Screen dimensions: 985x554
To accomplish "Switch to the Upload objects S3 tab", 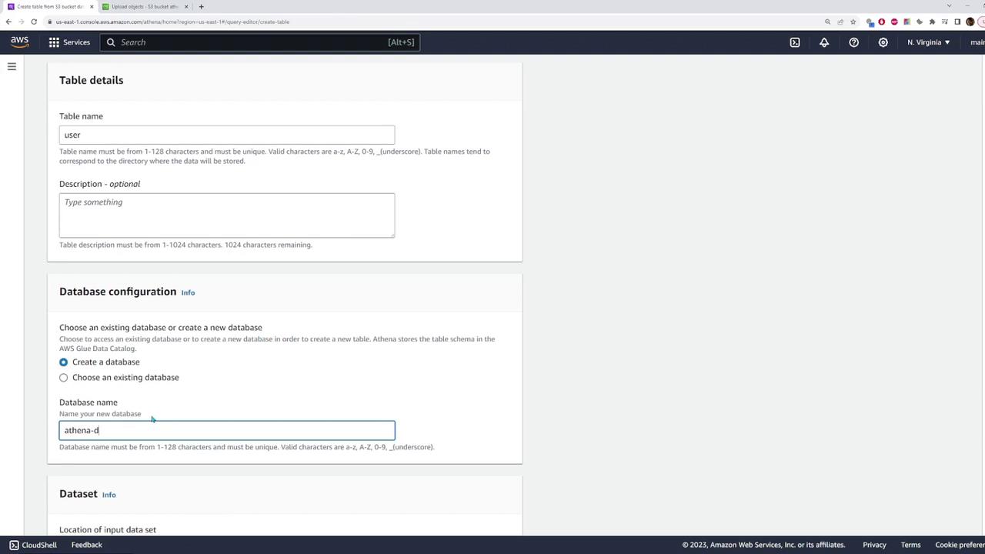I will (x=145, y=6).
